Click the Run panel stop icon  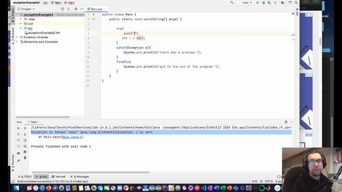coord(19,134)
